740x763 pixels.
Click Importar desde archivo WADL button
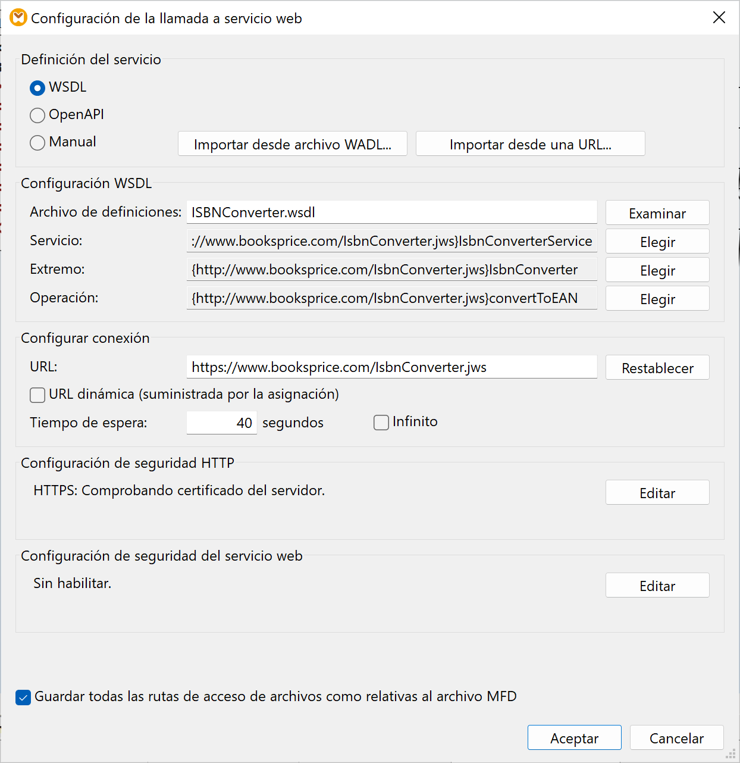point(292,144)
